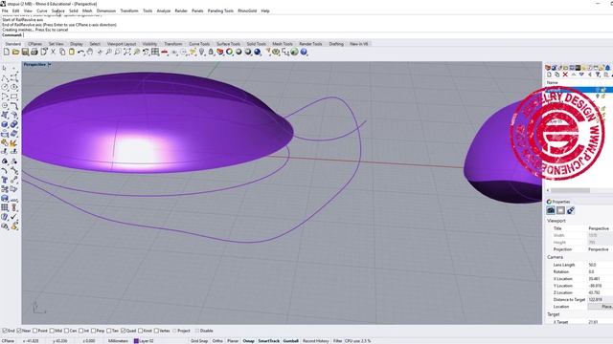Toggle Planar in status bar
This screenshot has width=613, height=344.
(x=233, y=341)
